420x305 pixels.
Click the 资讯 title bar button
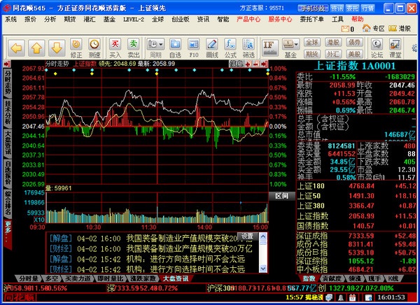[337, 8]
